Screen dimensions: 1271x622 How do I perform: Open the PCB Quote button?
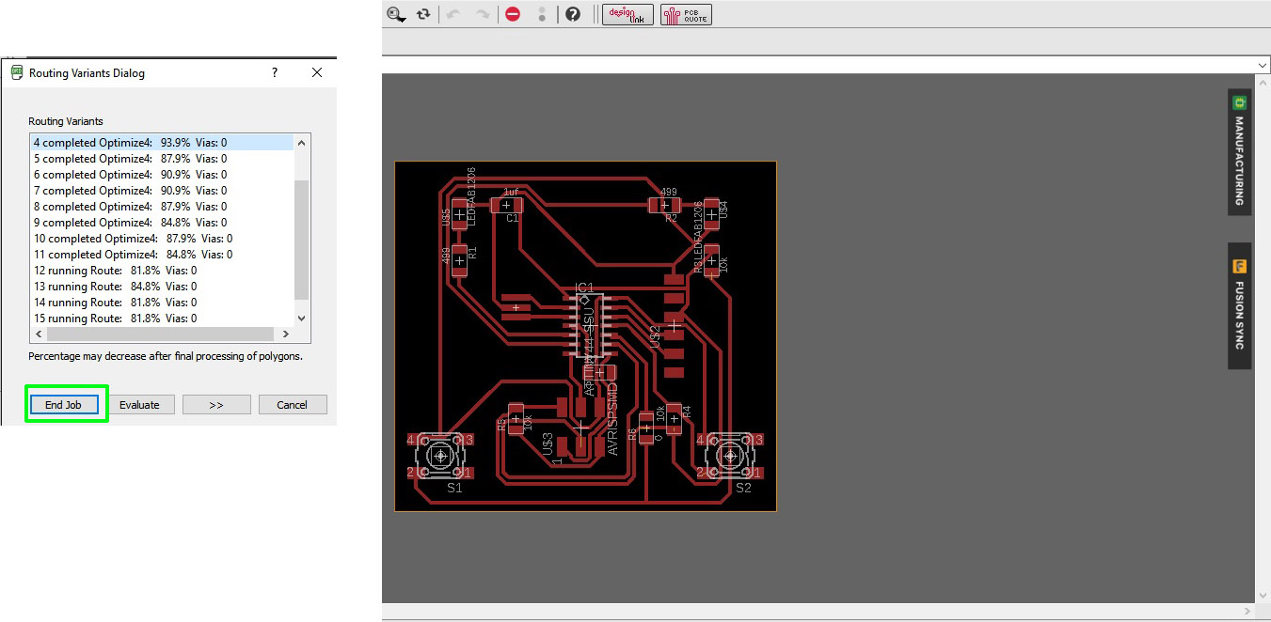(x=686, y=14)
